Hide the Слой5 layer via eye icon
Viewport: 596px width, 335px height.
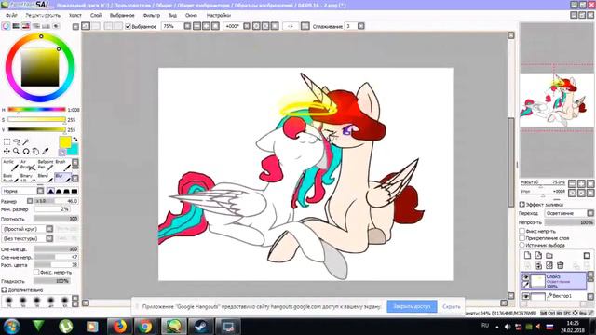click(x=526, y=277)
